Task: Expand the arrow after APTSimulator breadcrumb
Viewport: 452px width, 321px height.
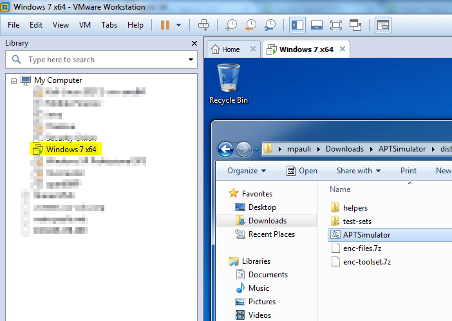Action: click(x=433, y=149)
